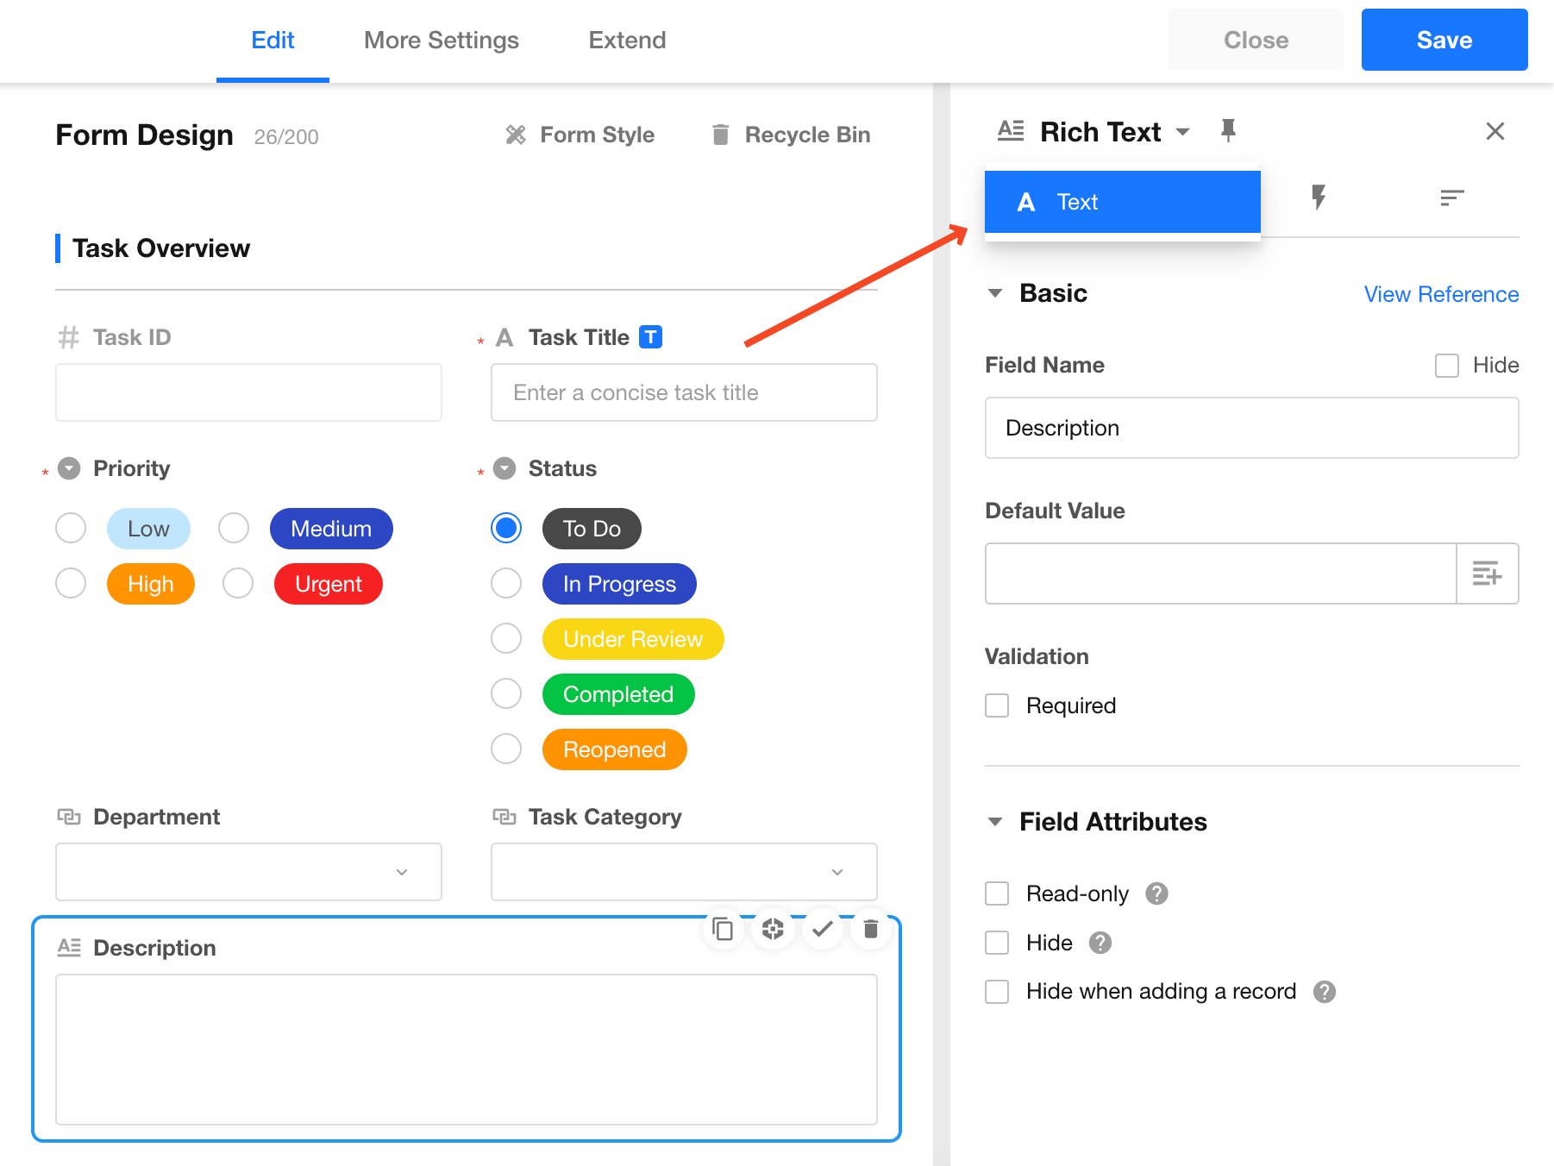The height and width of the screenshot is (1166, 1554).
Task: Select the Reopened status radio button
Action: [x=506, y=749]
